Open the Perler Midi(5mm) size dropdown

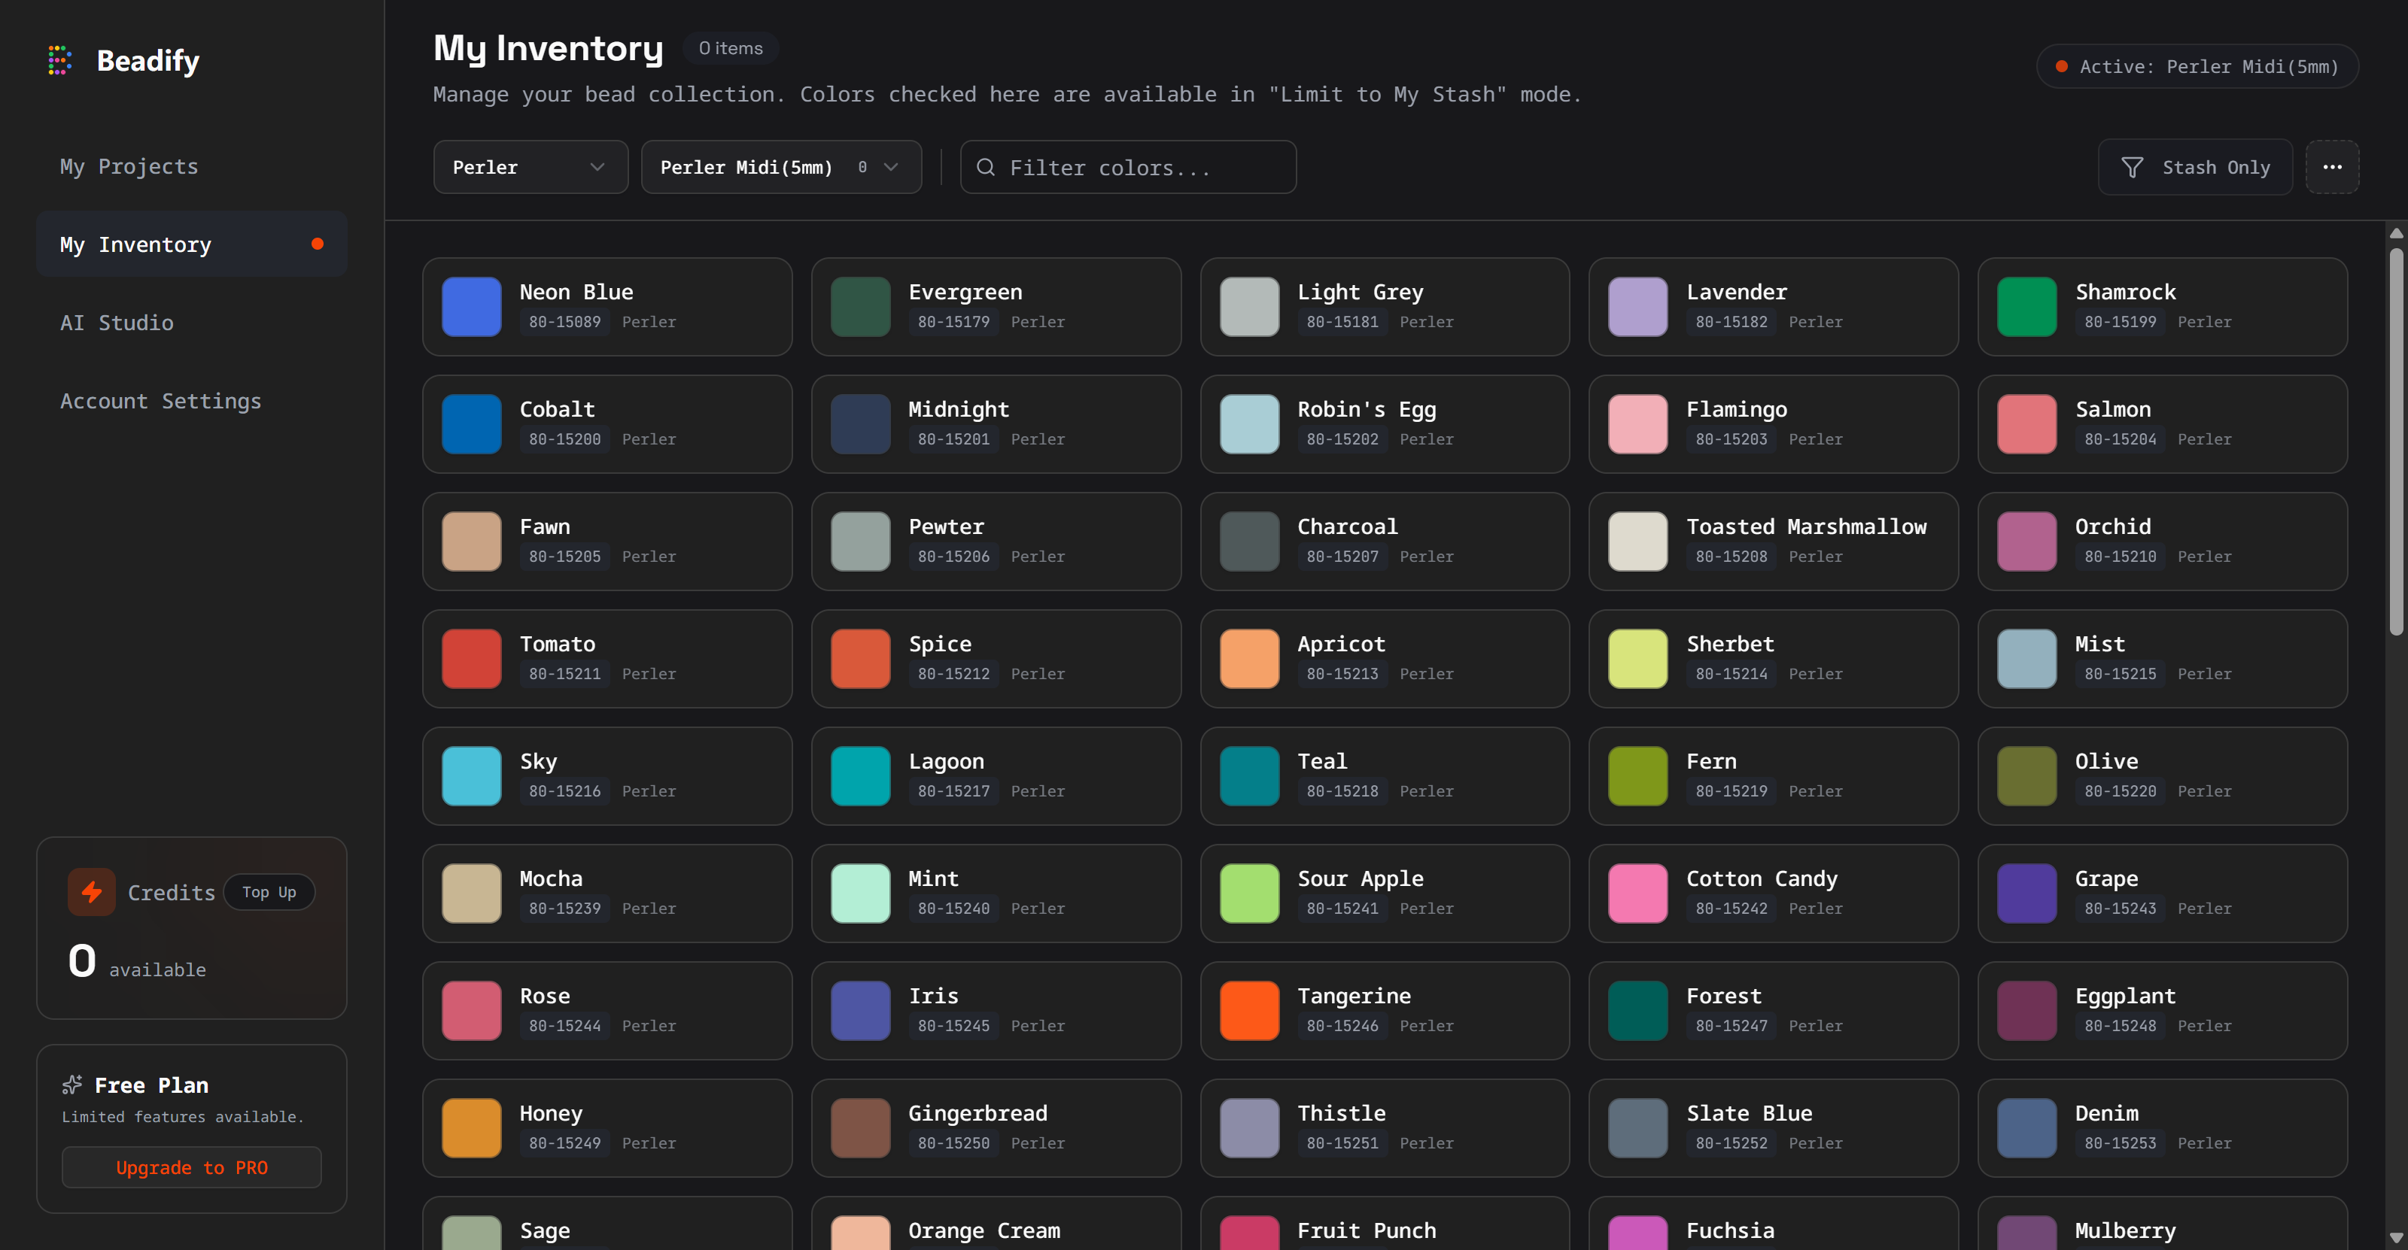(780, 166)
